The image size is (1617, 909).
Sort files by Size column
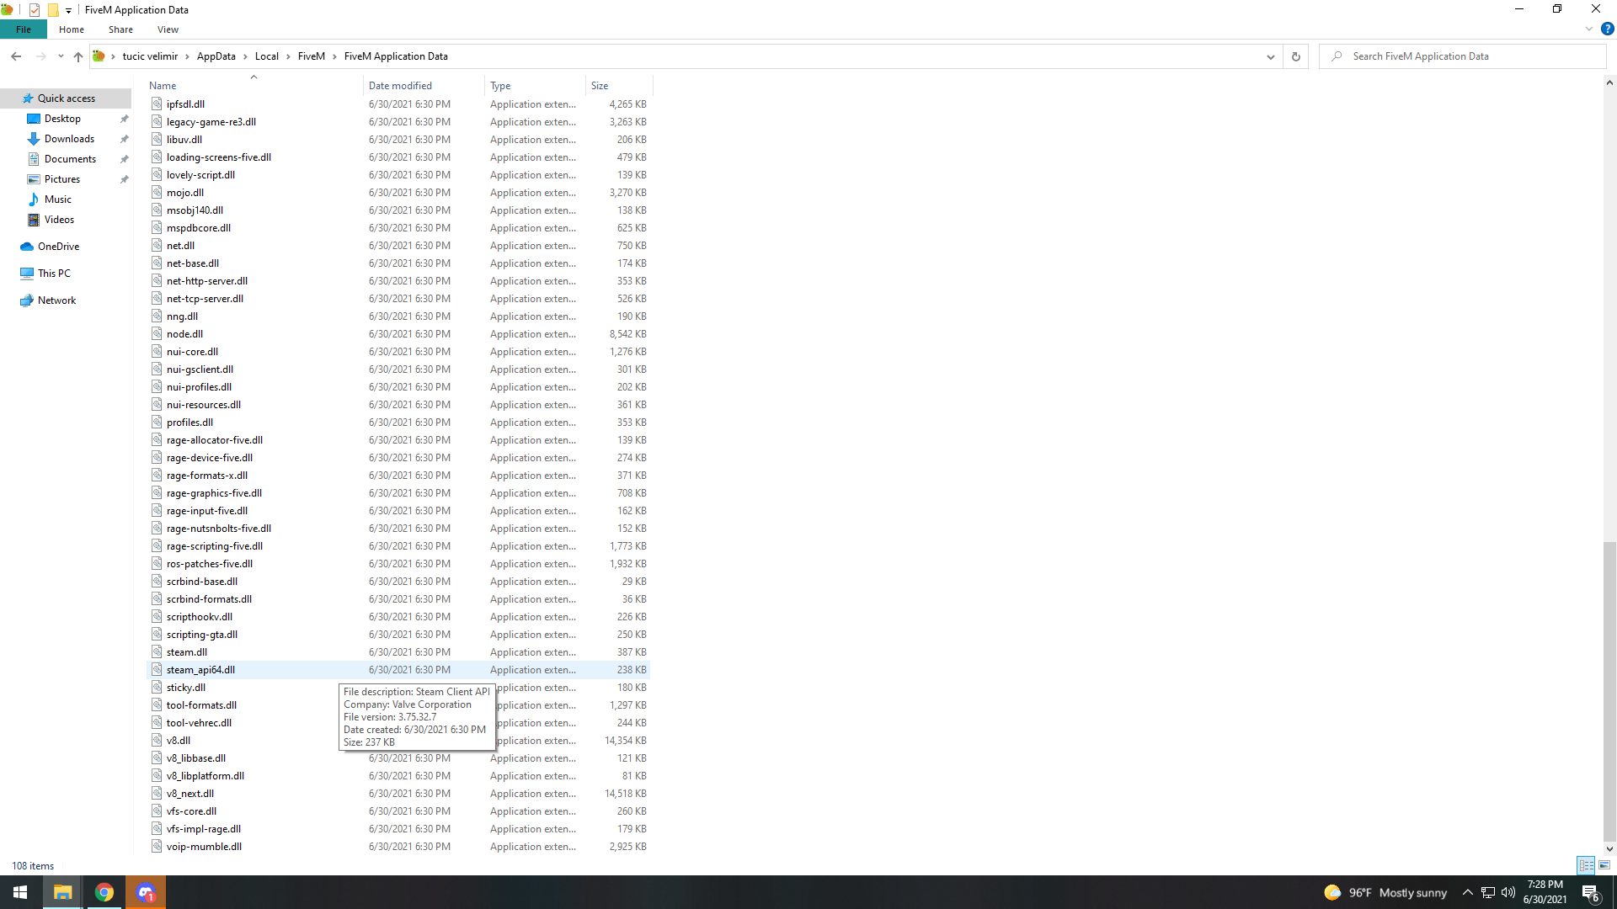[x=619, y=86]
